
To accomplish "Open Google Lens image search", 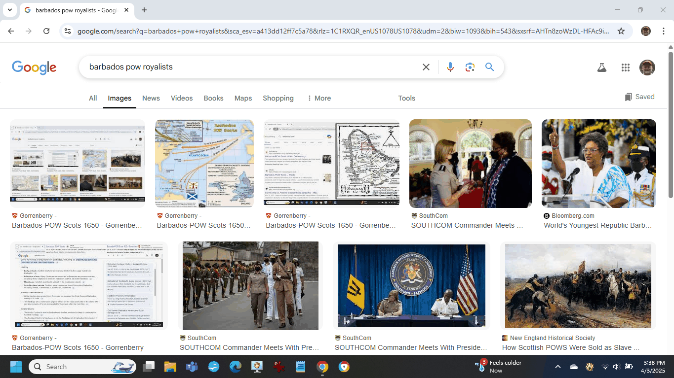I will click(470, 67).
